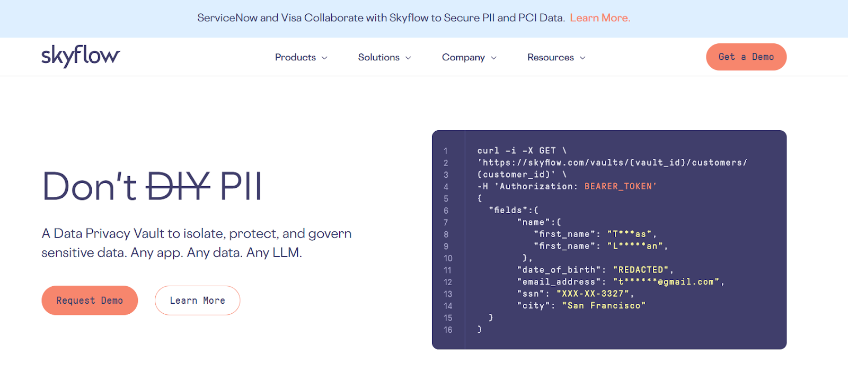848x391 pixels.
Task: Click the "San Francisco" city value
Action: (x=604, y=305)
